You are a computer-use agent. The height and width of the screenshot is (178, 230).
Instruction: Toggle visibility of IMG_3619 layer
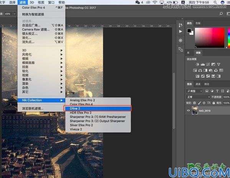[189, 111]
